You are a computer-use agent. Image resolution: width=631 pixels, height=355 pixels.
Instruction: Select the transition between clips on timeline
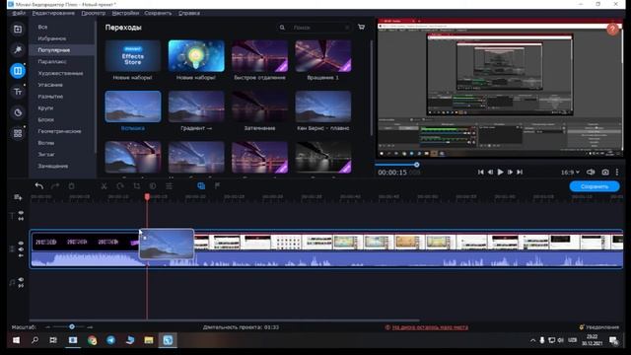[x=167, y=244]
